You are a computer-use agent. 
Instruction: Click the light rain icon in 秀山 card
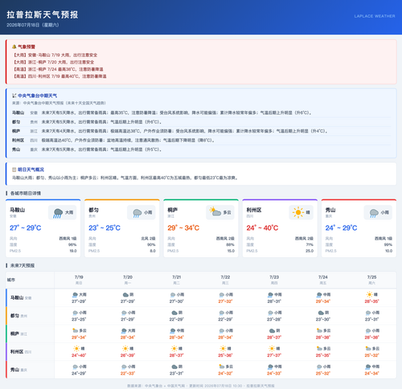pos(374,213)
